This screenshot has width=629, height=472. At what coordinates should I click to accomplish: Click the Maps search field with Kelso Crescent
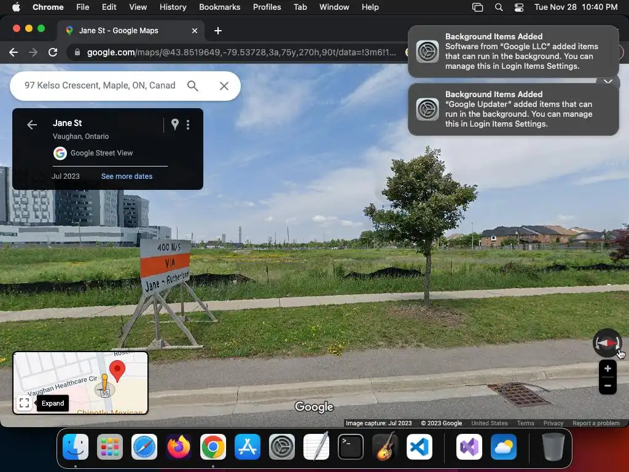point(100,85)
